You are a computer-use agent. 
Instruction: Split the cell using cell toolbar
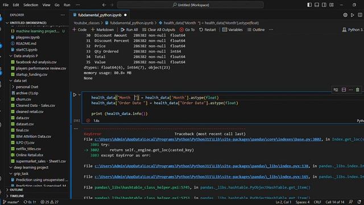click(344, 90)
